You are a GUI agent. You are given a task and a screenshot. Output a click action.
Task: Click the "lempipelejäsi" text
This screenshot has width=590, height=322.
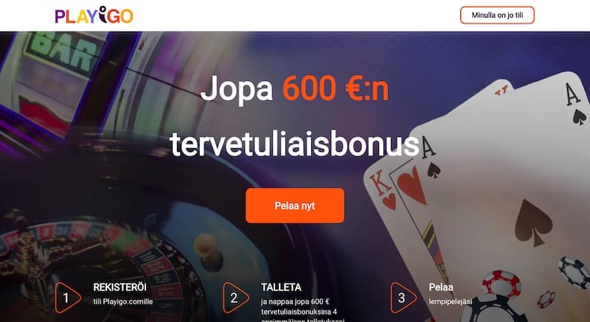[x=451, y=301]
